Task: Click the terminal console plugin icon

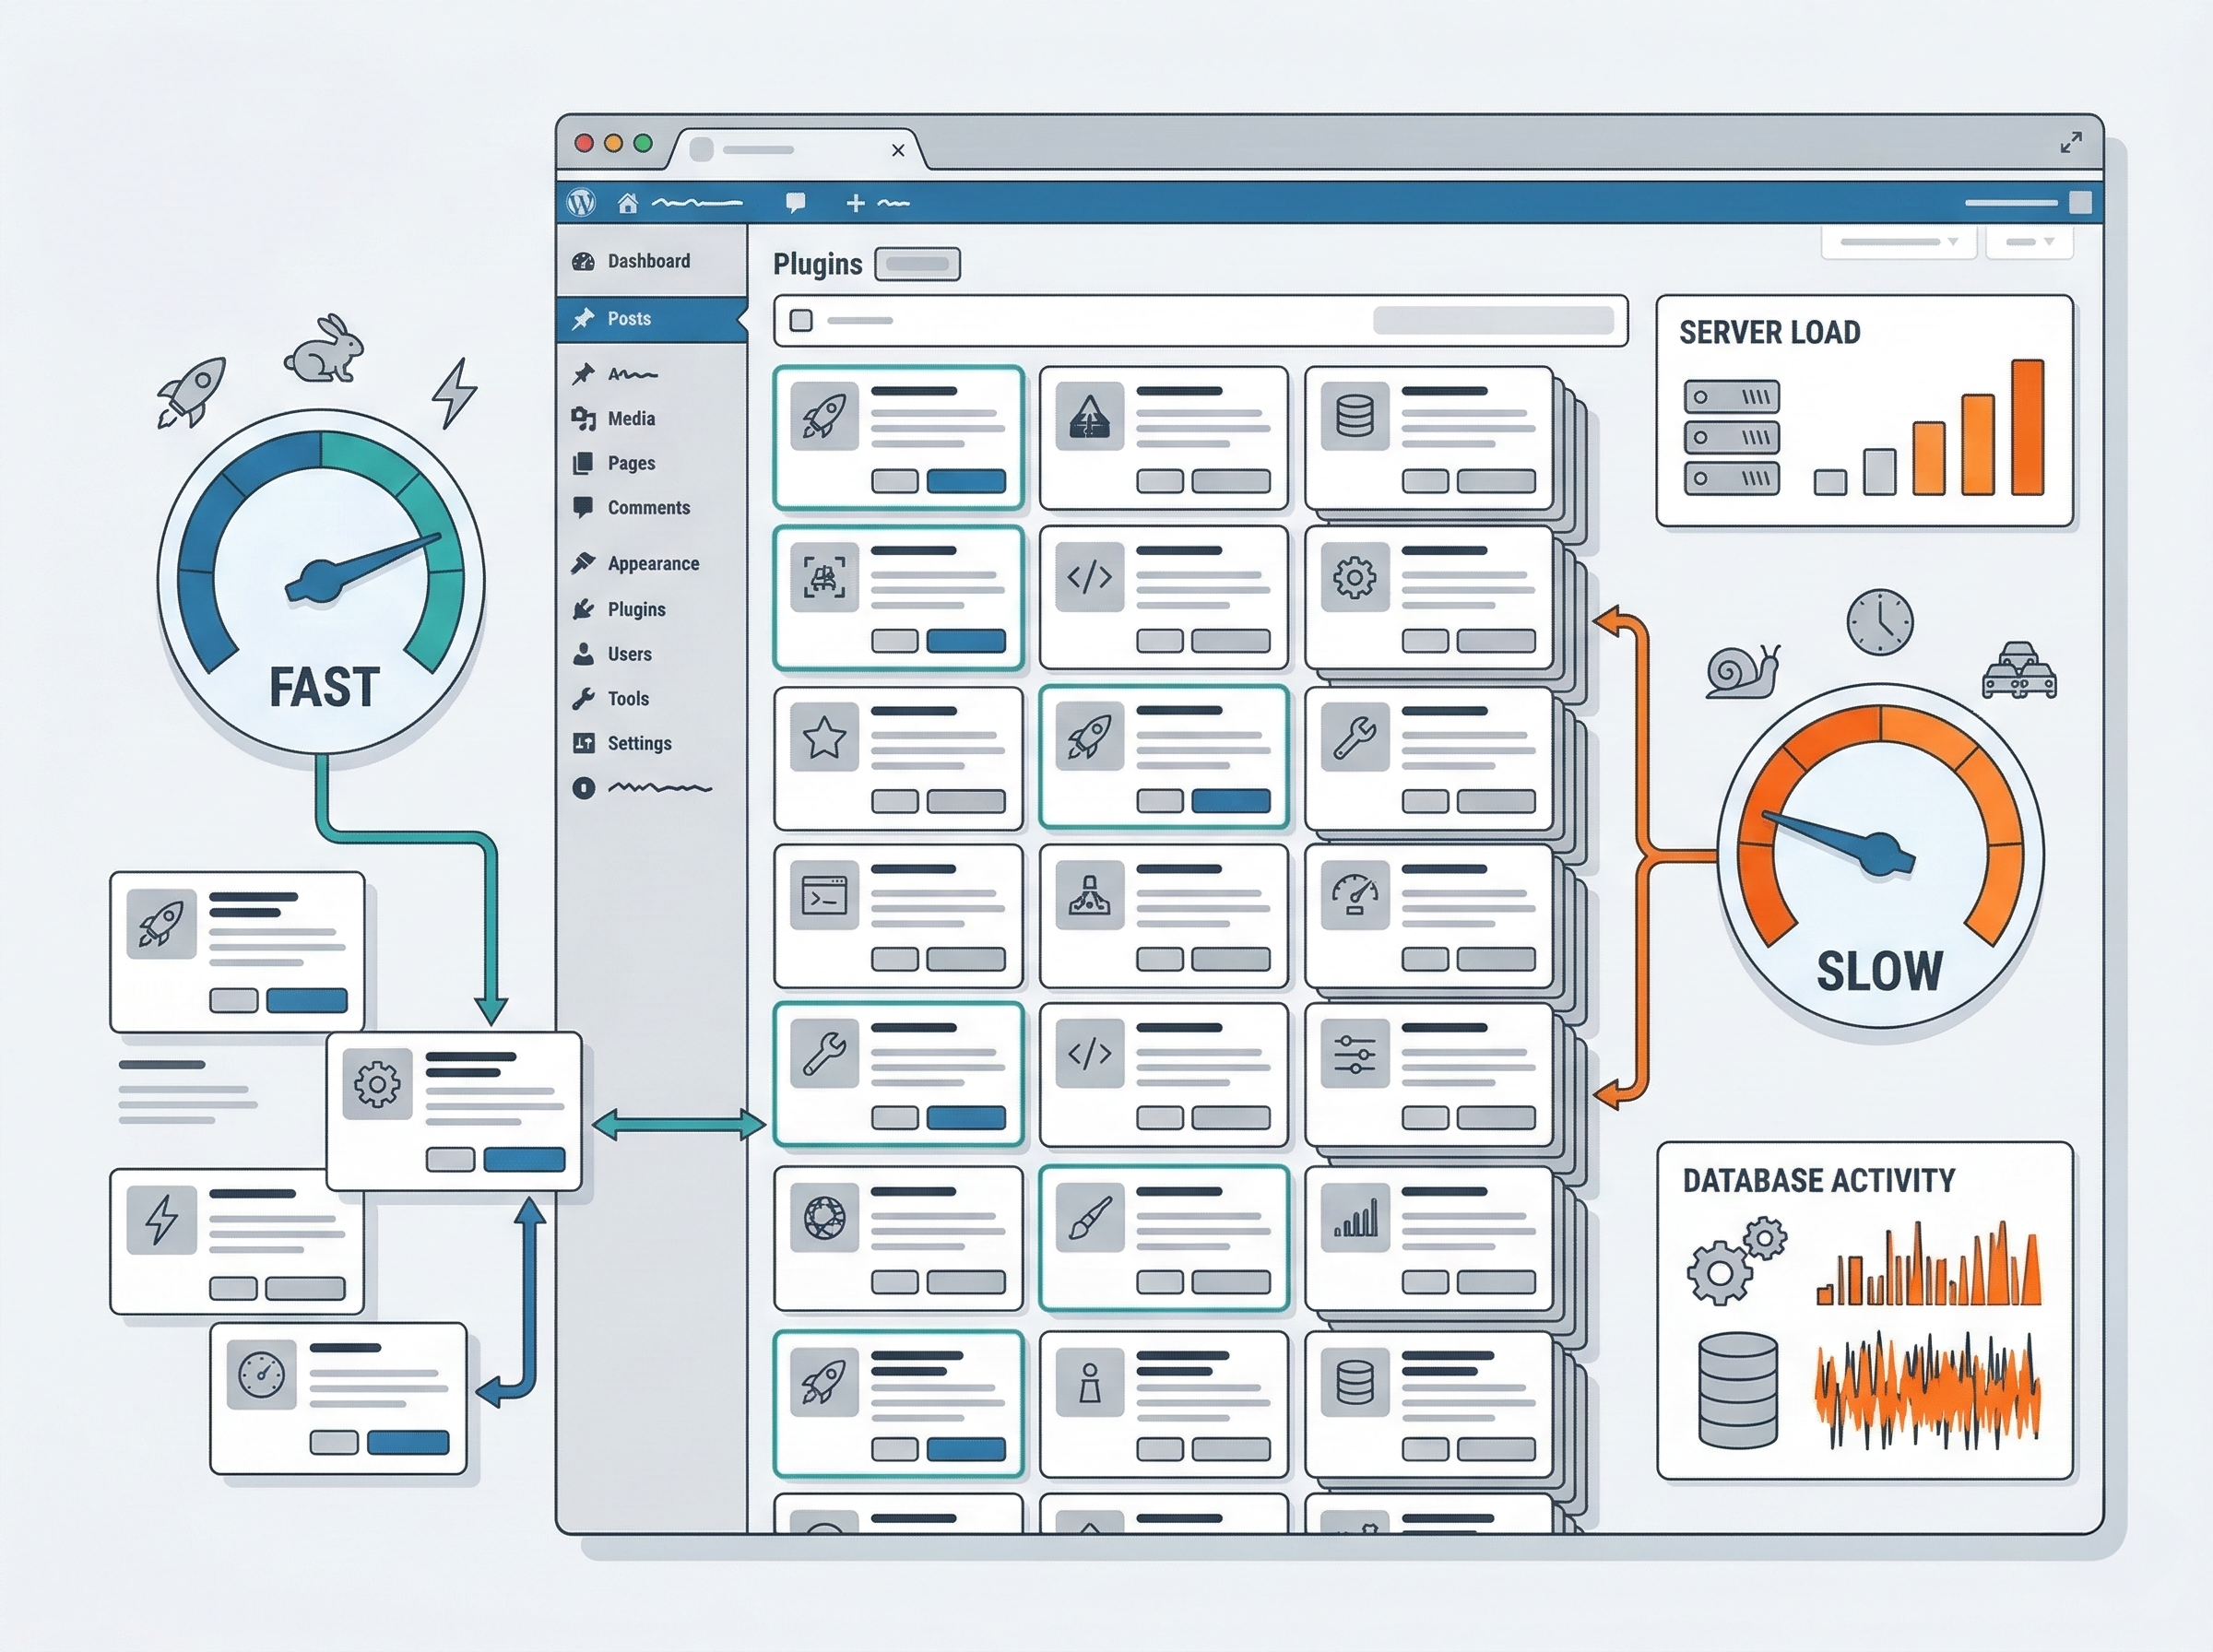Action: [824, 895]
